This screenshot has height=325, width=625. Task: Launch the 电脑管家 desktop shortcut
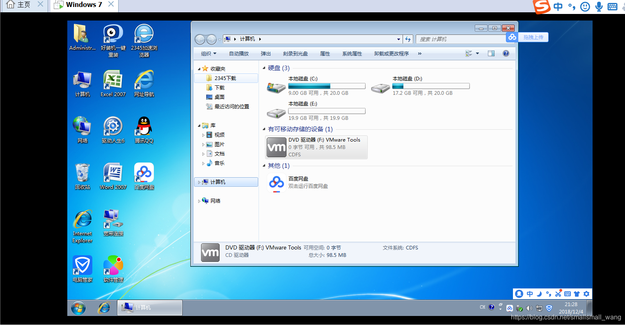(82, 270)
